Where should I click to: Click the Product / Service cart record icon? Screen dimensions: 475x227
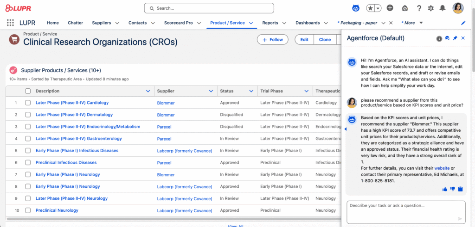tap(14, 40)
